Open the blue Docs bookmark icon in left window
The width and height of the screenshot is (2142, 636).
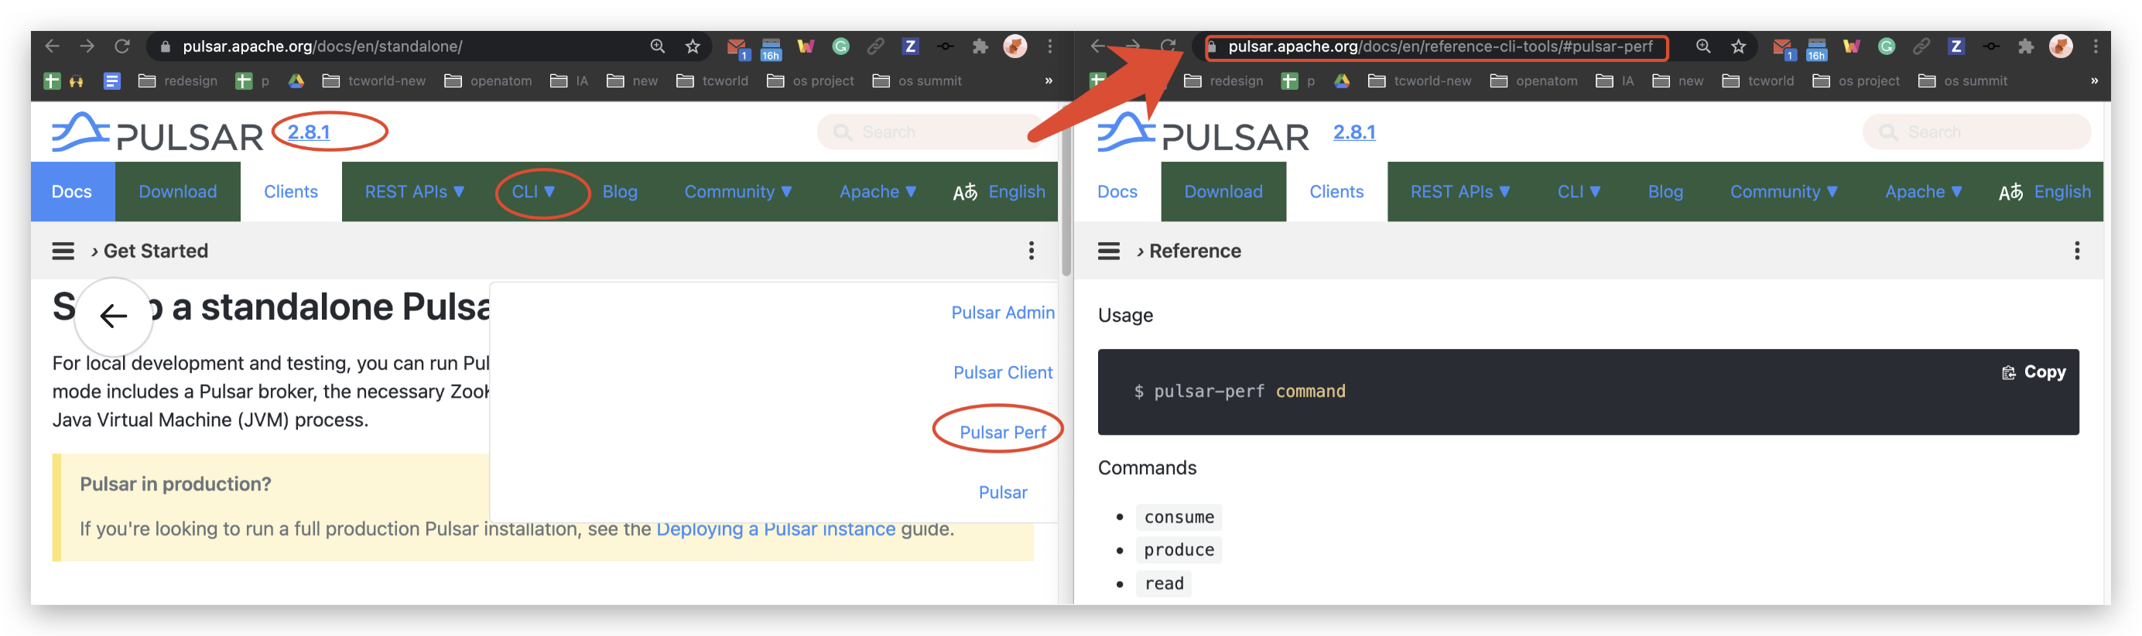(112, 80)
